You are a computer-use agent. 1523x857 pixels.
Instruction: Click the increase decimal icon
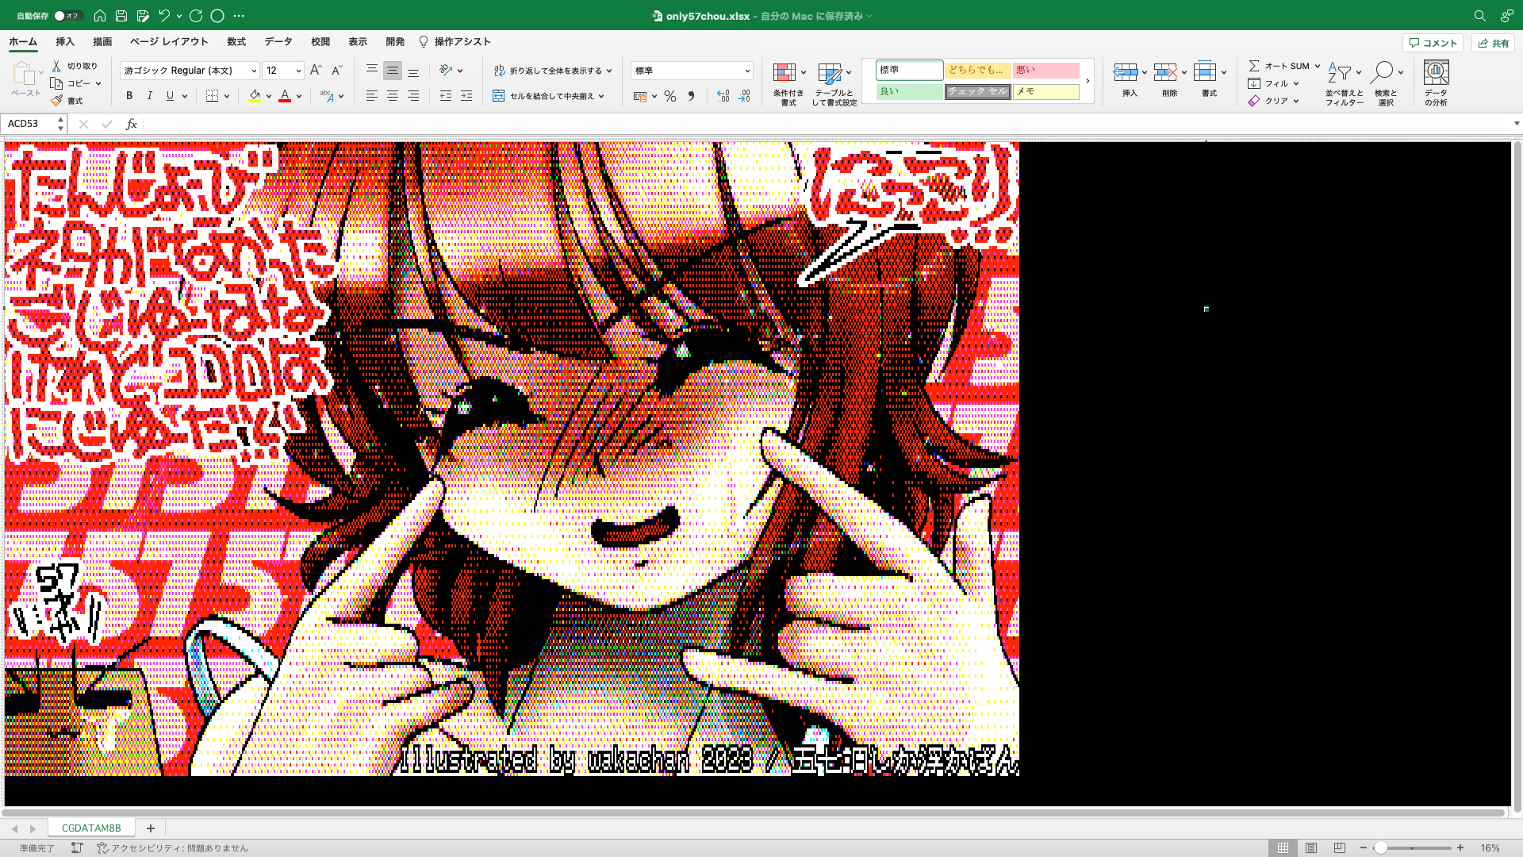tap(723, 96)
